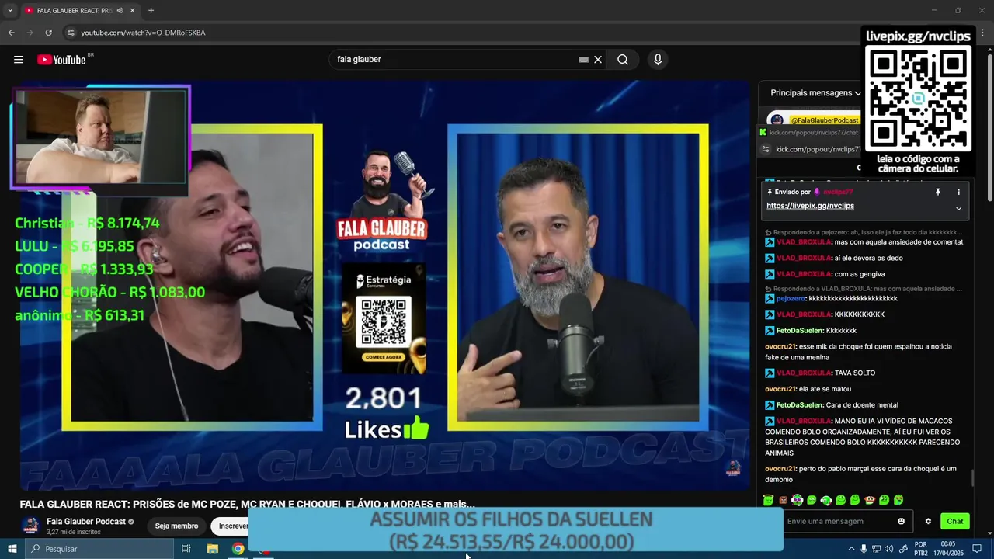Unpin the pinned message with the pin icon
Screen dimensions: 994x559
click(938, 192)
